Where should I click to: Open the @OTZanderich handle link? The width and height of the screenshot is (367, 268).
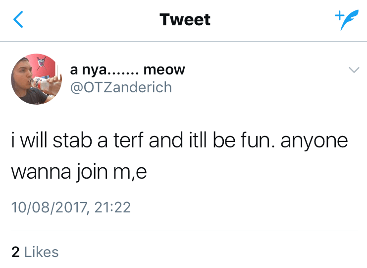click(x=122, y=87)
